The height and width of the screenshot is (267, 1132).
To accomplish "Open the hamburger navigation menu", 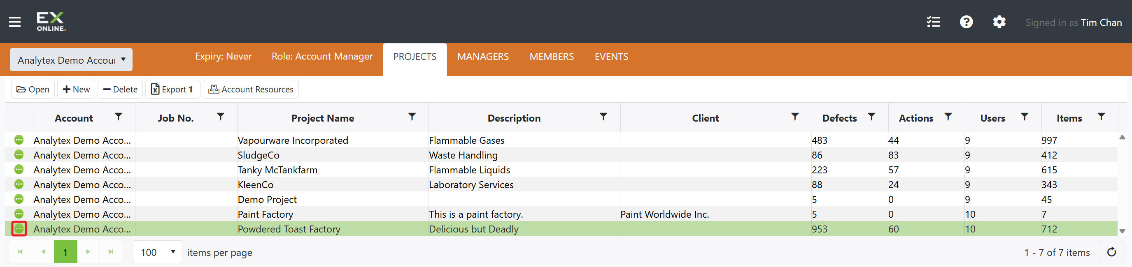I will pyautogui.click(x=15, y=22).
